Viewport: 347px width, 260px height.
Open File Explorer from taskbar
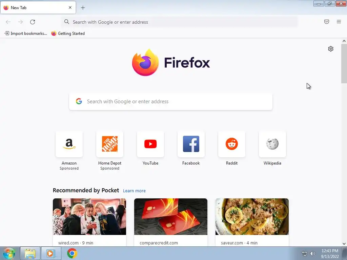(x=30, y=253)
